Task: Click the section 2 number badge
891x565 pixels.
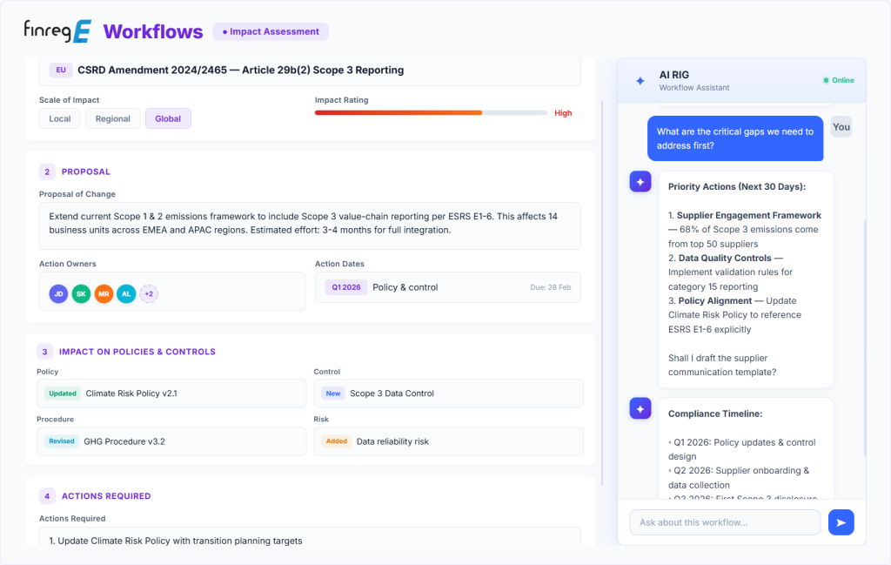Action: click(x=47, y=172)
